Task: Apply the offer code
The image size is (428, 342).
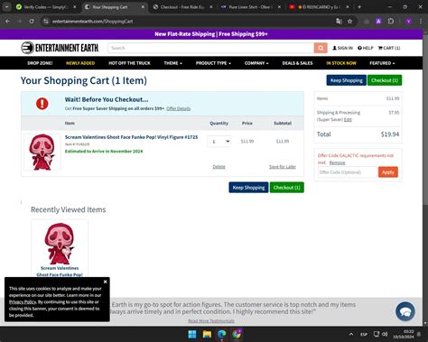Action: click(x=388, y=172)
